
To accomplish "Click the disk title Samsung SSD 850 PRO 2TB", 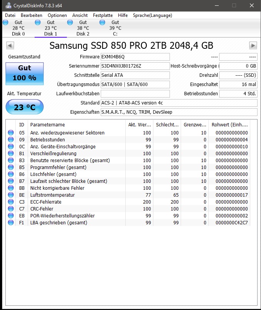I will 131,45.
